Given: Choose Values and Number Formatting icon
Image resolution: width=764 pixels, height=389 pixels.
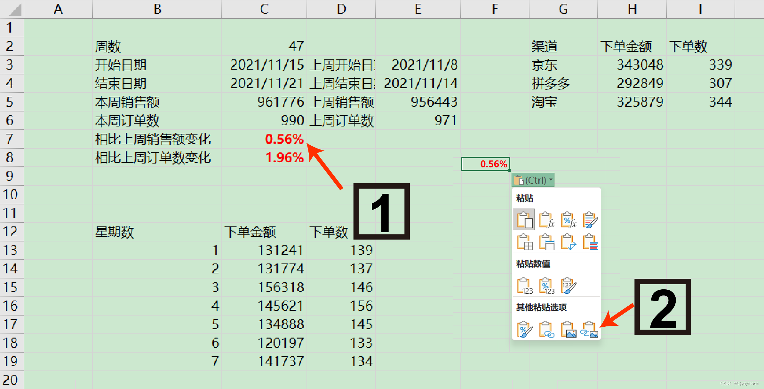Looking at the screenshot, I should coord(548,285).
